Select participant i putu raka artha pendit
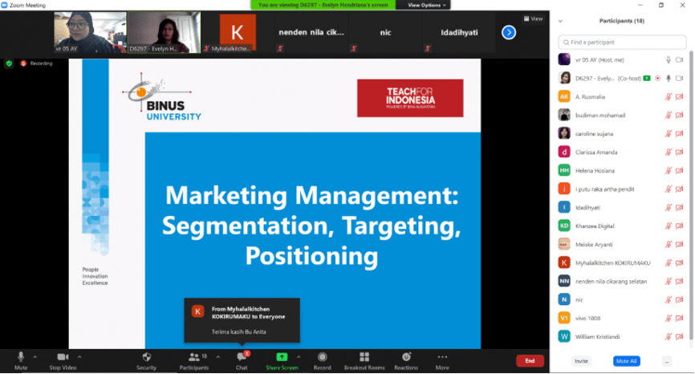695x374 pixels. (x=622, y=189)
